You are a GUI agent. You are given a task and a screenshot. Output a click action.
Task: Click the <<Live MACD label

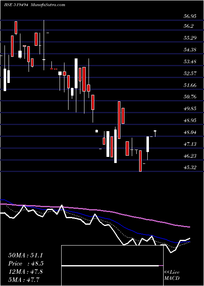coord(172,275)
